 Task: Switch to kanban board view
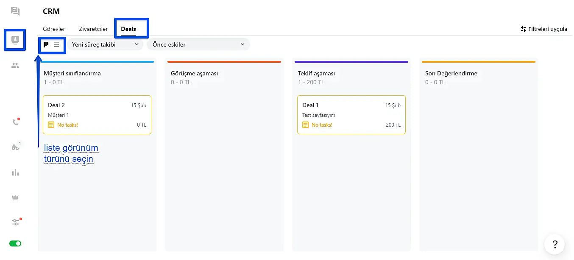[46, 44]
